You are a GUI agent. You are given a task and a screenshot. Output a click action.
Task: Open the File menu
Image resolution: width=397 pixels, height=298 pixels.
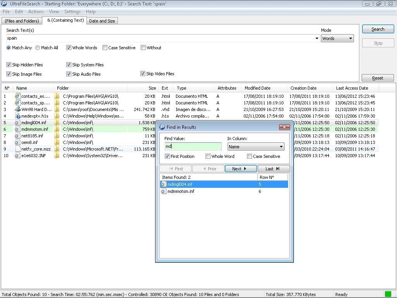[6, 12]
